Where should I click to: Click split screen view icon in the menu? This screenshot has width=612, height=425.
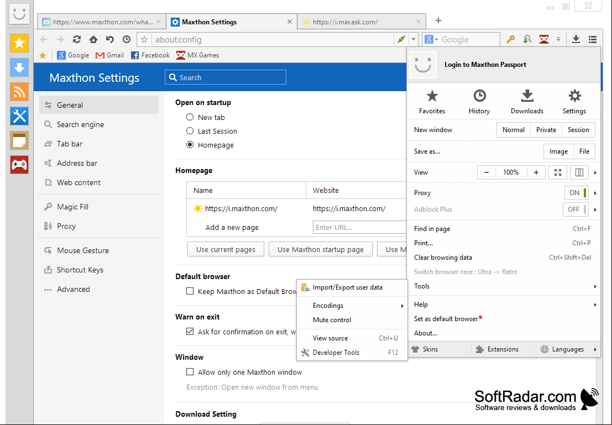point(579,172)
